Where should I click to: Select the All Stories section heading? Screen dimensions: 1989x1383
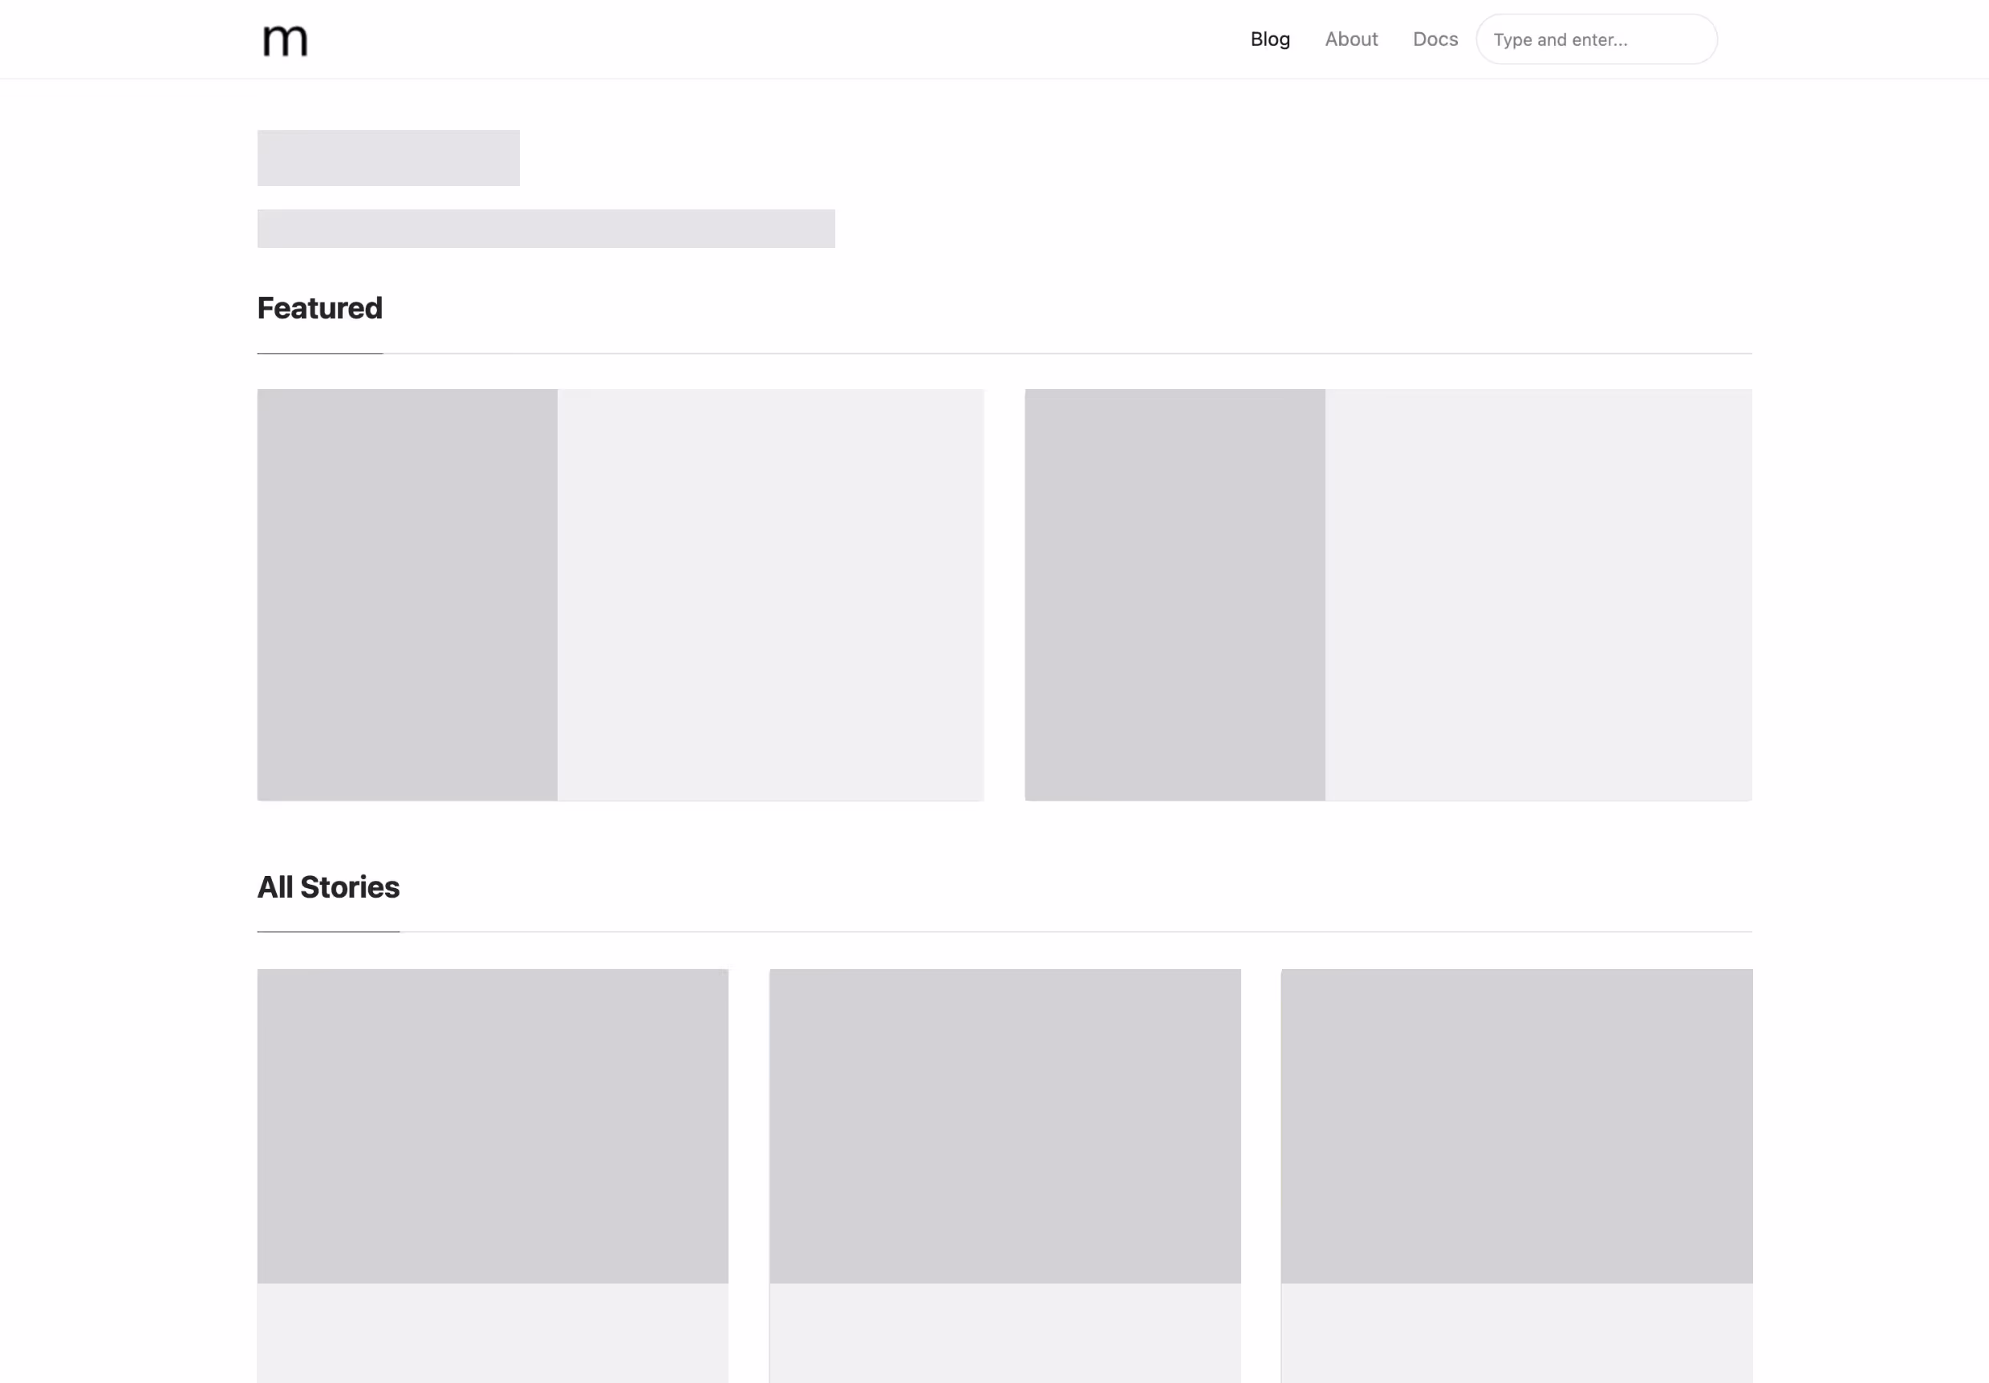click(x=328, y=886)
